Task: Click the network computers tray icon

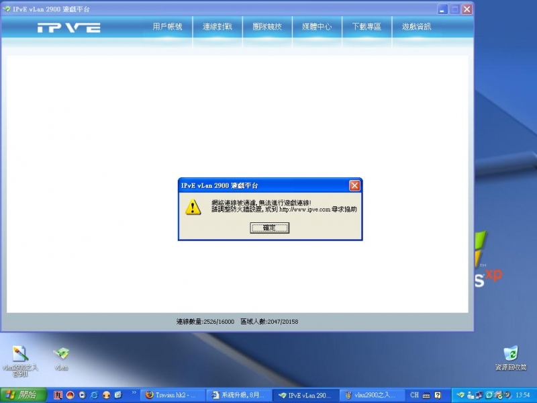Action: tap(479, 396)
